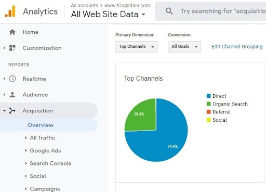Click the yellow Social legend swatch
The height and width of the screenshot is (192, 266).
click(209, 120)
